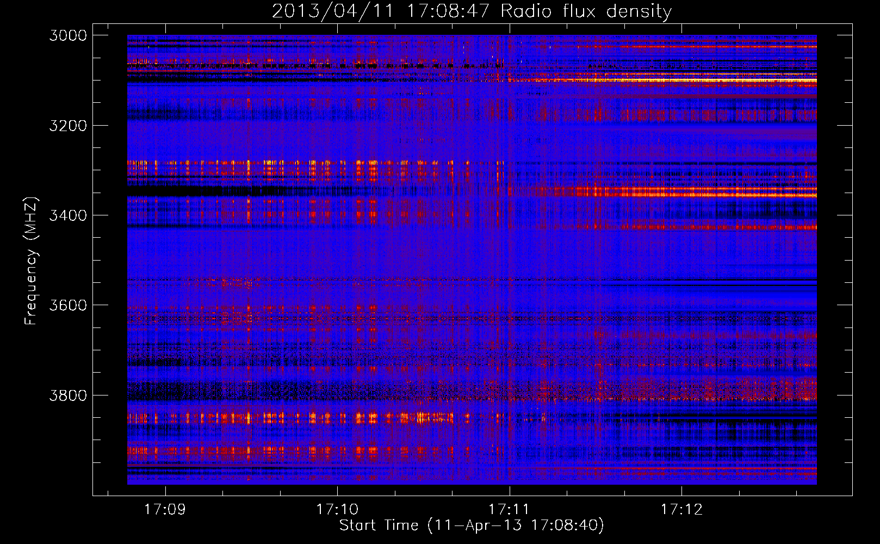This screenshot has height=544, width=880.
Task: Select the 3200 frequency tick label
Action: click(x=68, y=126)
